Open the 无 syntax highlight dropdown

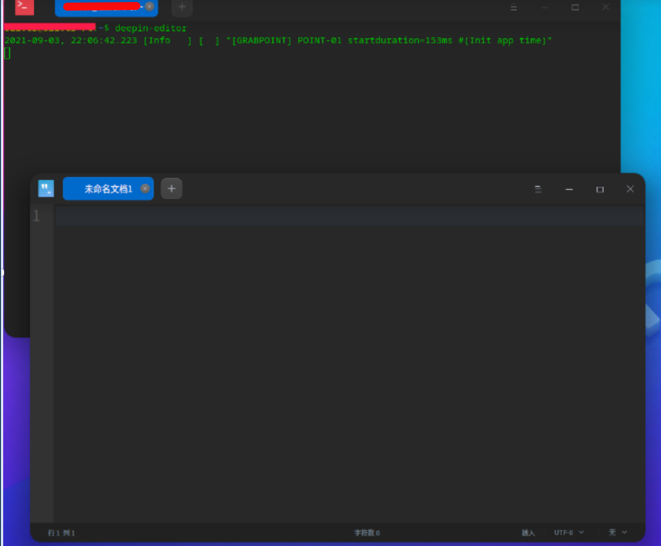(618, 533)
